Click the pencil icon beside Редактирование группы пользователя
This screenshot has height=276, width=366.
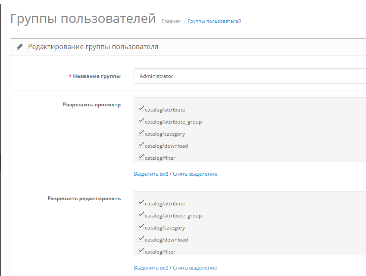pyautogui.click(x=19, y=47)
